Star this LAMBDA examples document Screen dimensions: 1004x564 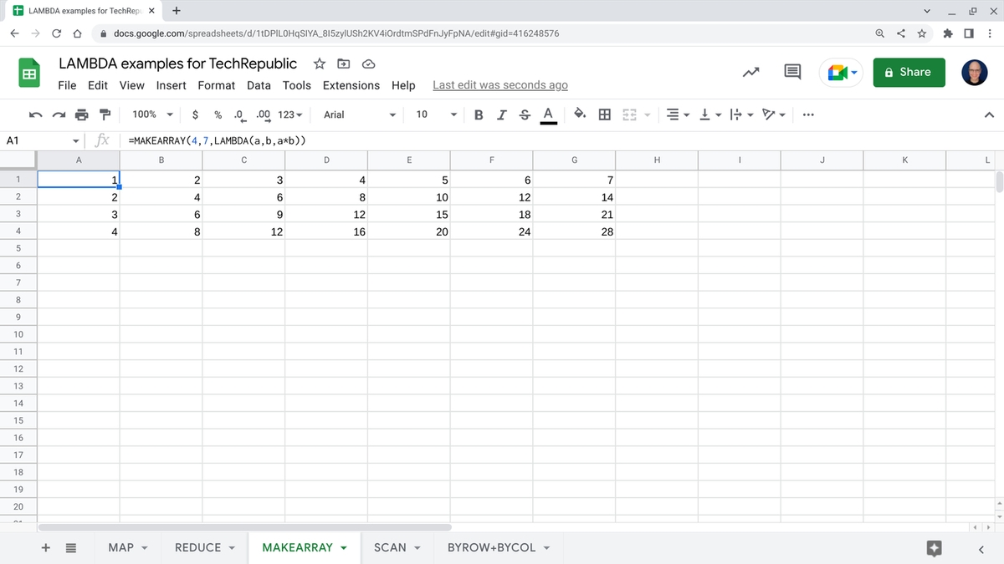(319, 64)
